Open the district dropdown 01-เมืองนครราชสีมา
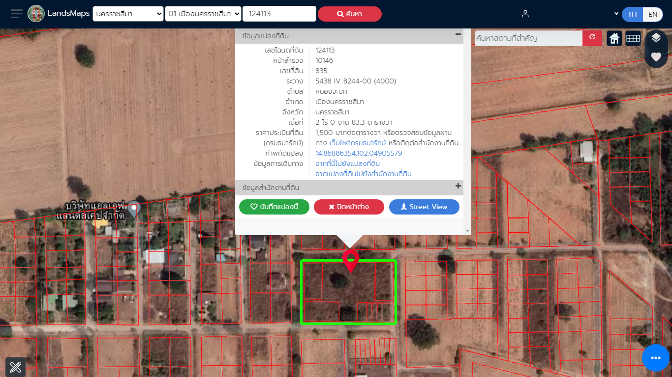 tap(203, 14)
